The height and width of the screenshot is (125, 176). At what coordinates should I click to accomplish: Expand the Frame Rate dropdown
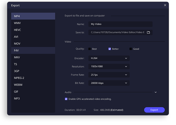(x=109, y=75)
